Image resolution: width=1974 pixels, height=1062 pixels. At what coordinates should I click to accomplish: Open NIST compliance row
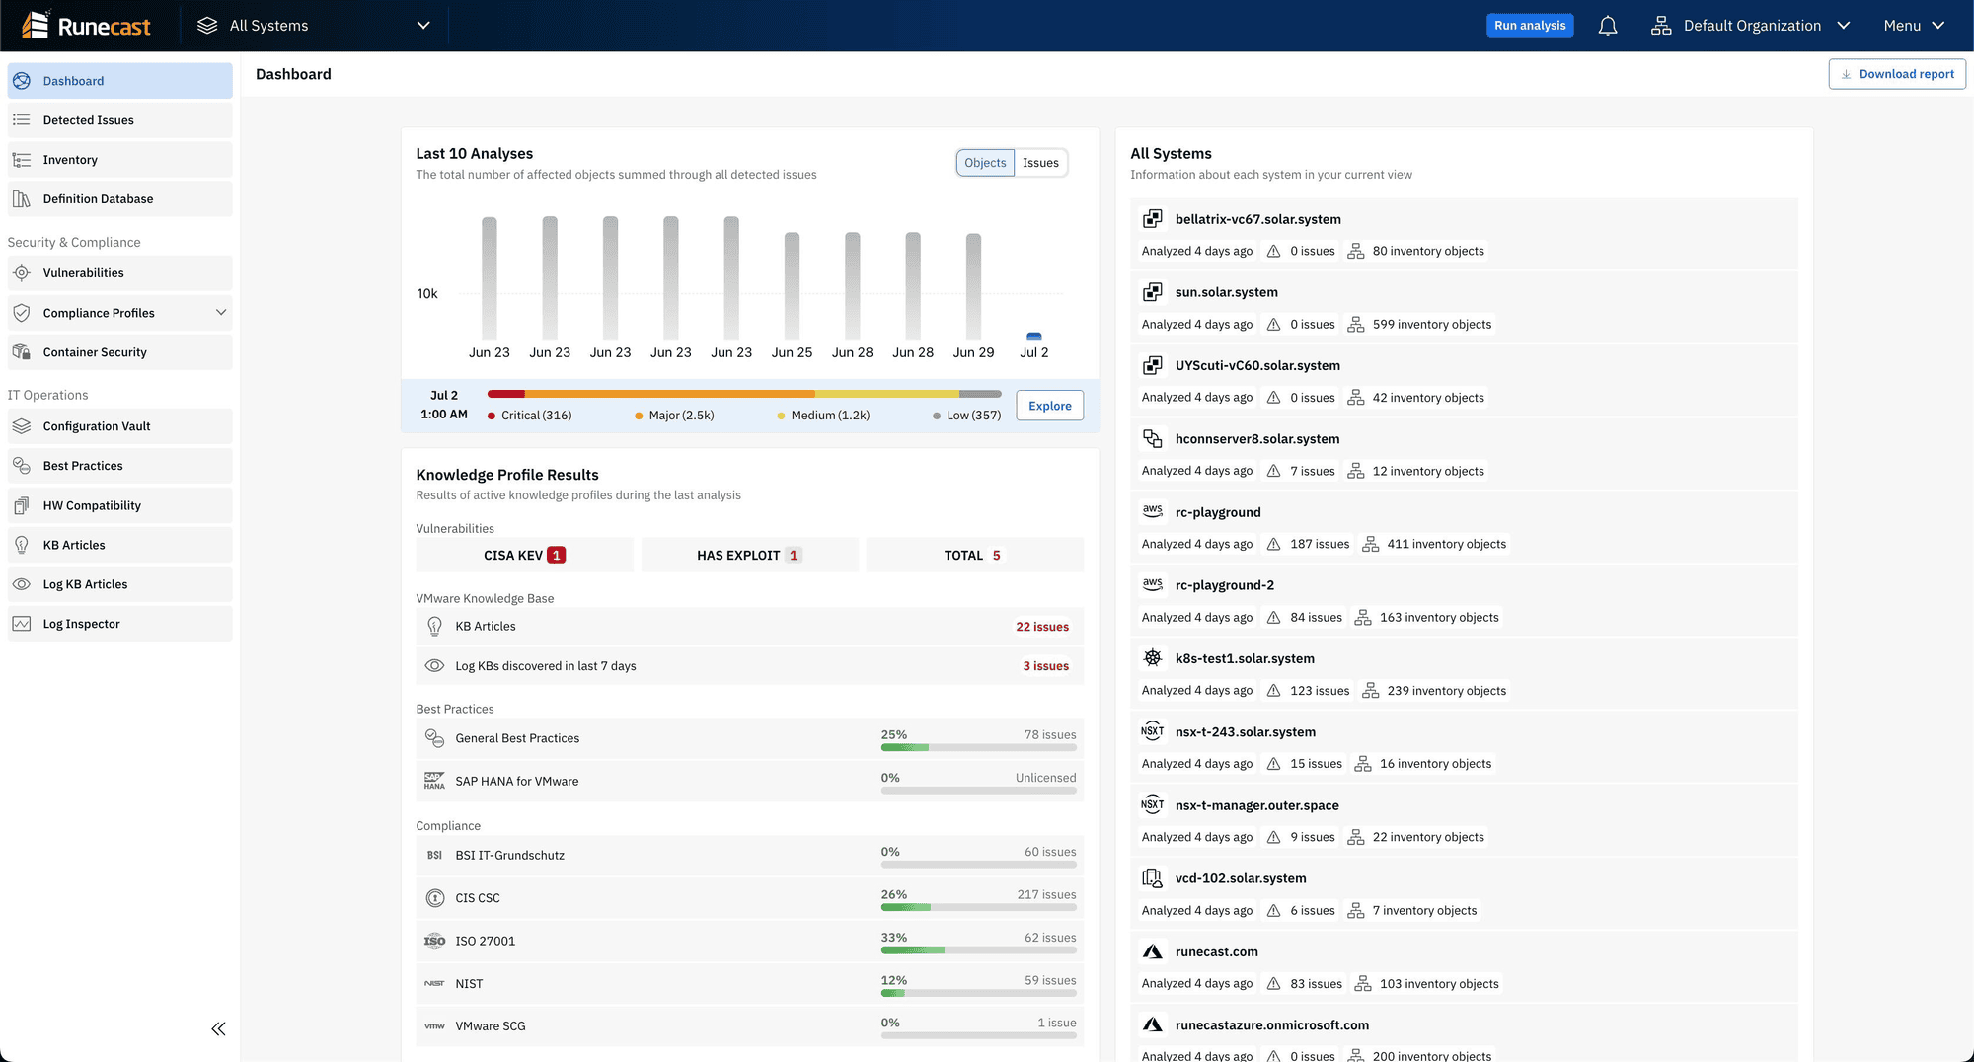[x=750, y=983]
